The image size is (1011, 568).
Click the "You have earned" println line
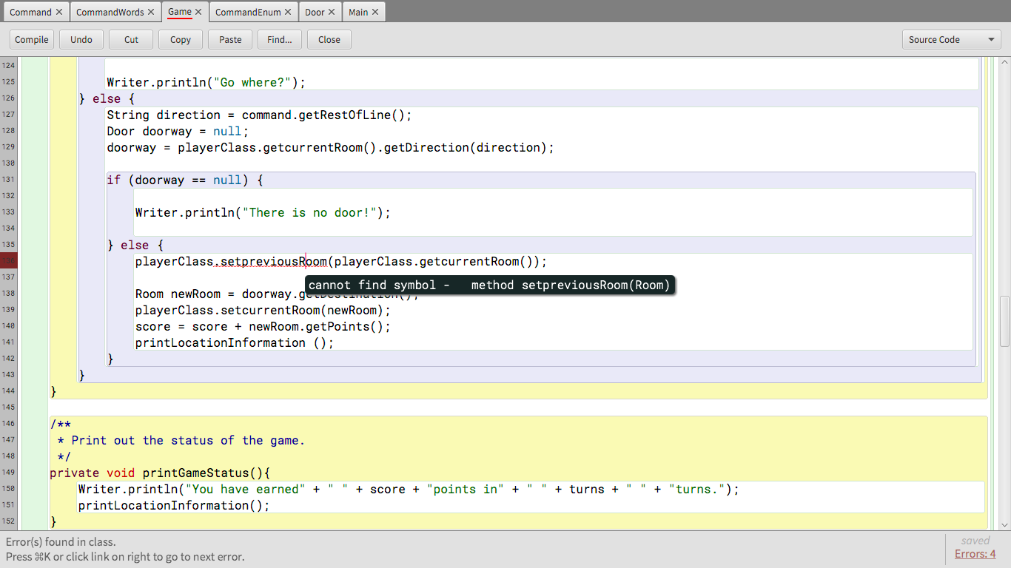(409, 489)
